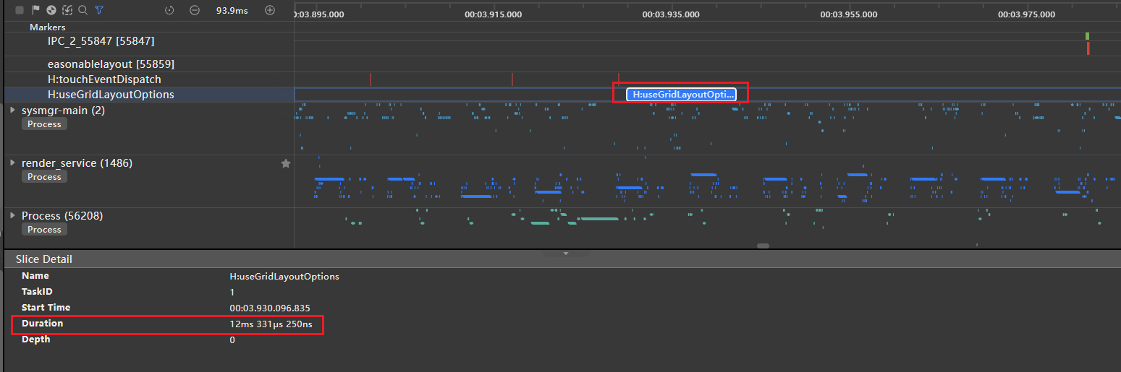The height and width of the screenshot is (372, 1121).
Task: Expand the sysmgr-main (2) process
Action: 12,111
